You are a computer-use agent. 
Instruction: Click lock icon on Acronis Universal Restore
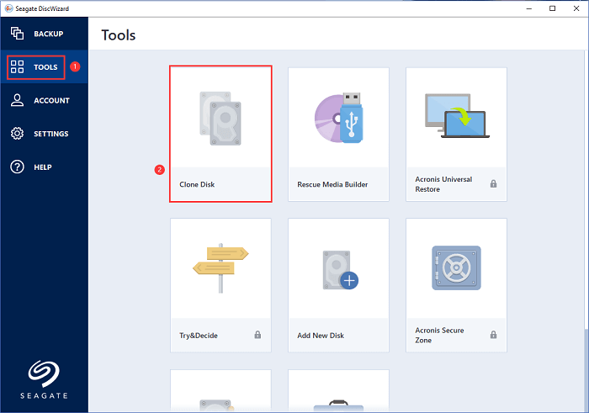click(x=493, y=183)
